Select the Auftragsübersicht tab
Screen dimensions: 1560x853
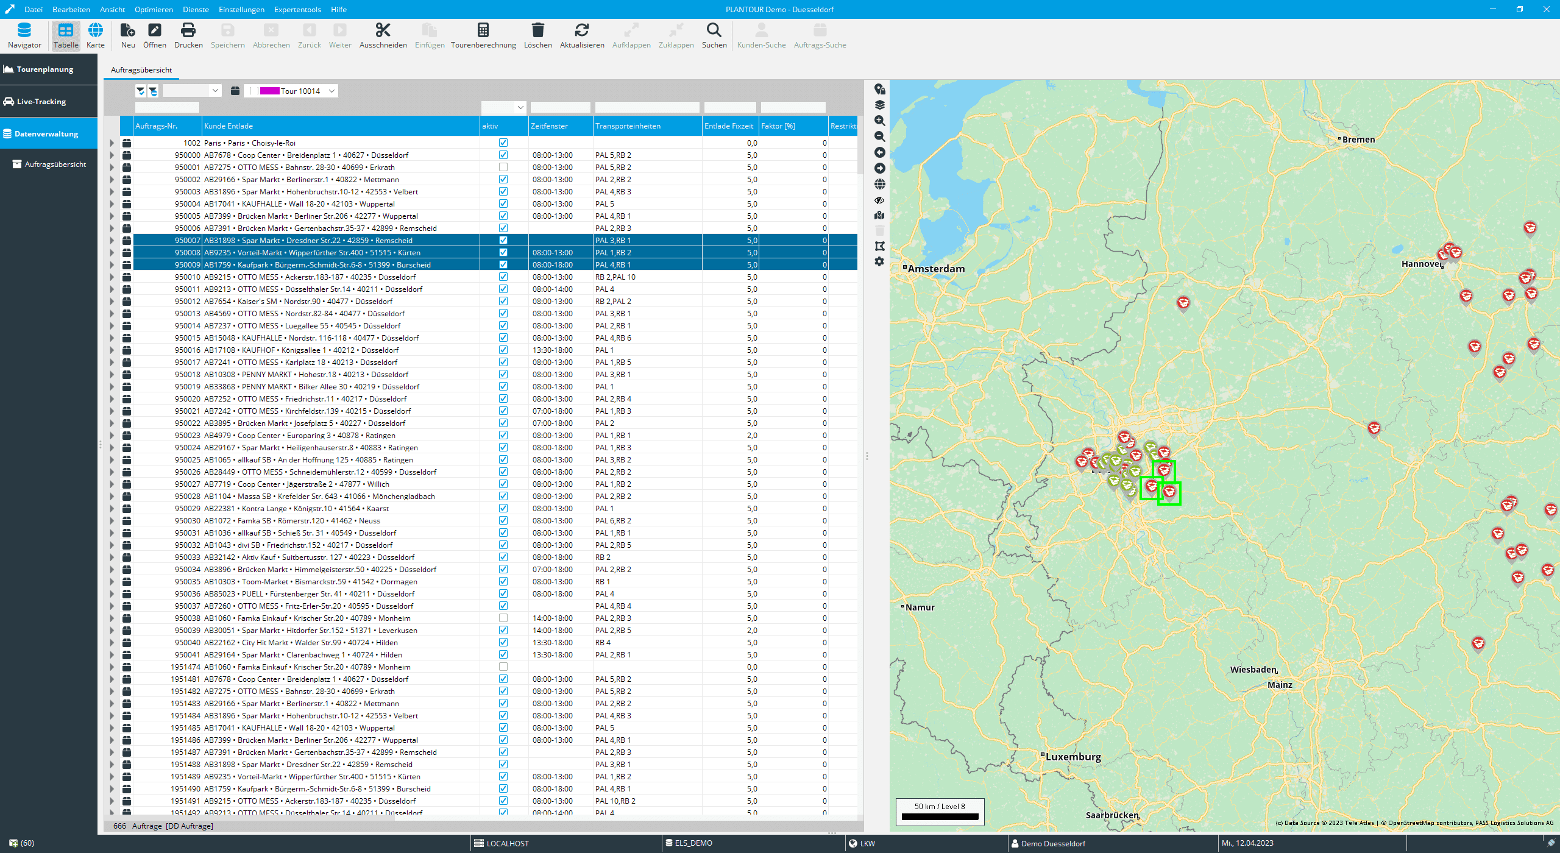pyautogui.click(x=141, y=69)
